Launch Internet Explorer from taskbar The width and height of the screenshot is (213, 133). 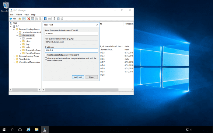click(x=28, y=130)
